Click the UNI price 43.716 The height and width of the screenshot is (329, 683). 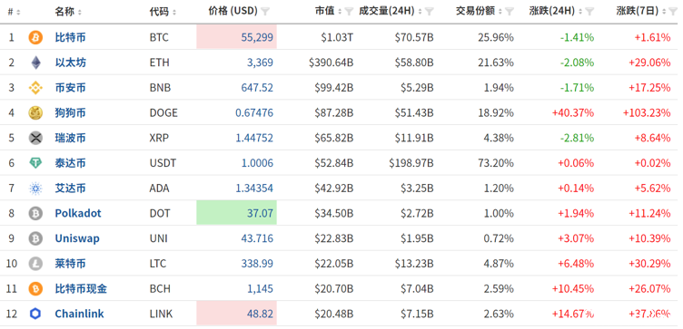pos(257,238)
